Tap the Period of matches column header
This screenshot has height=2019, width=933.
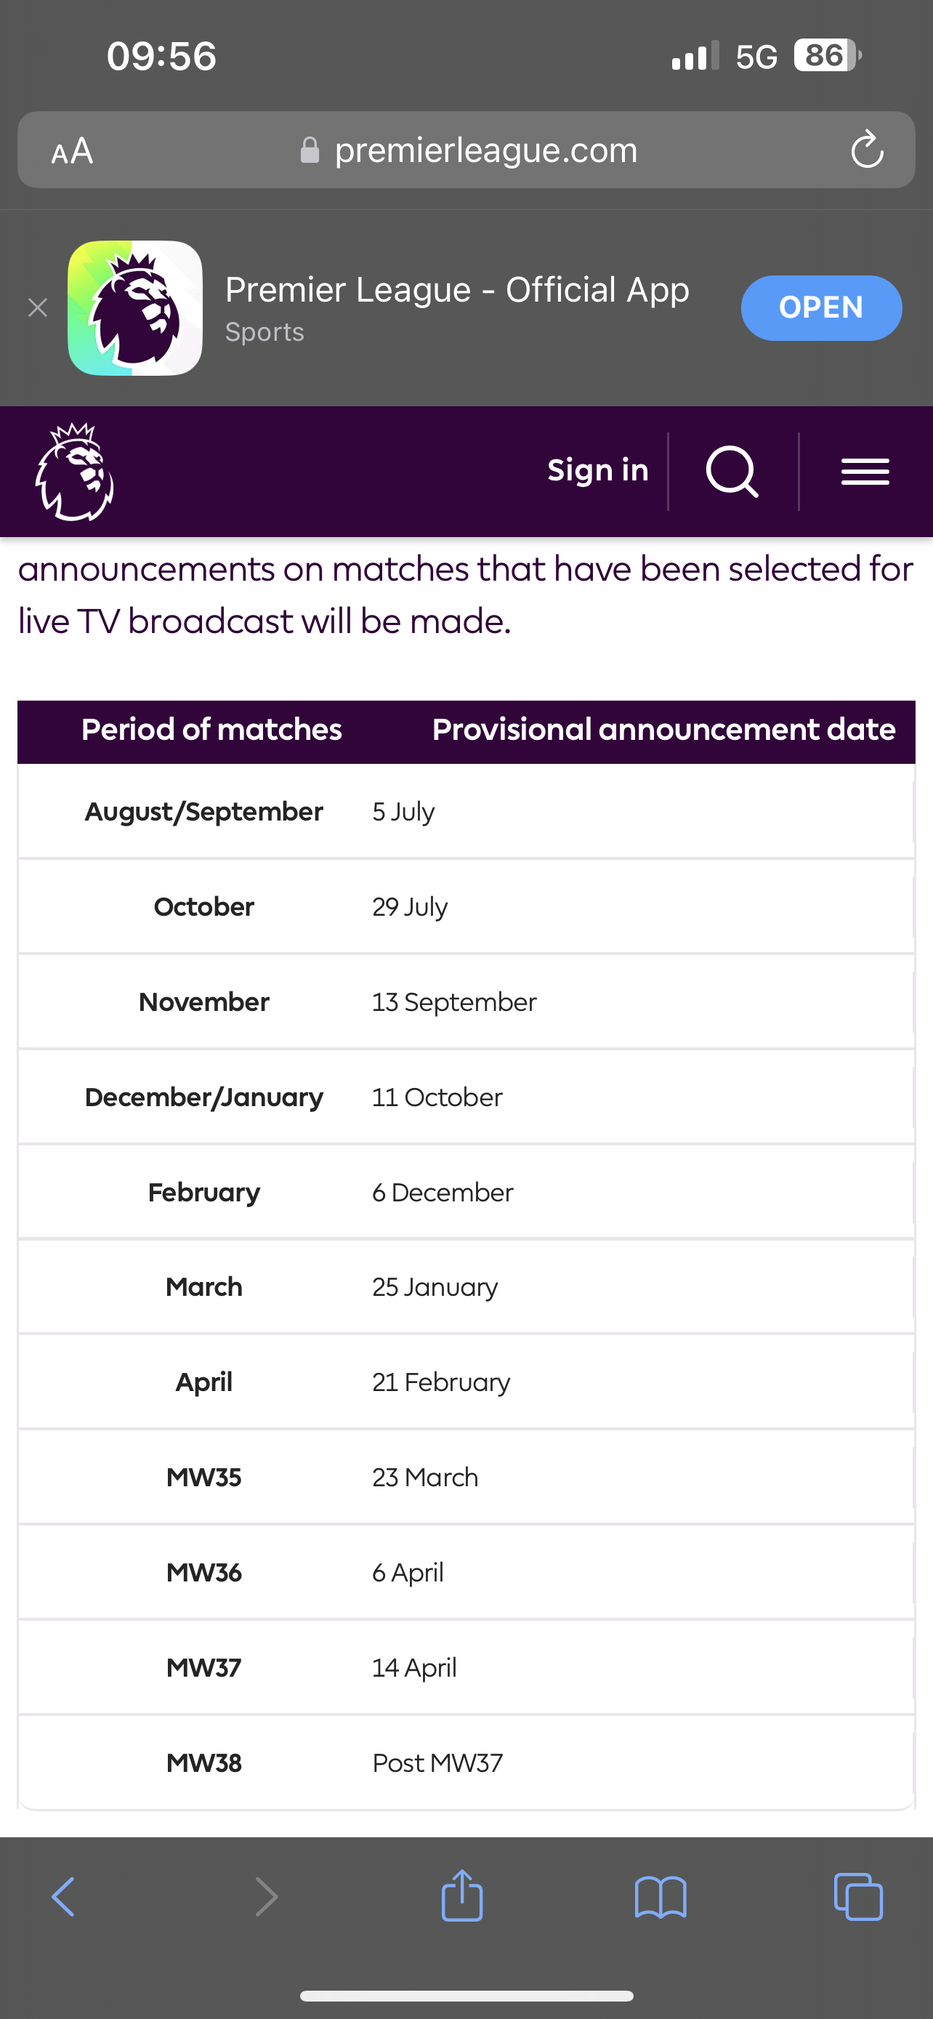[x=211, y=730]
